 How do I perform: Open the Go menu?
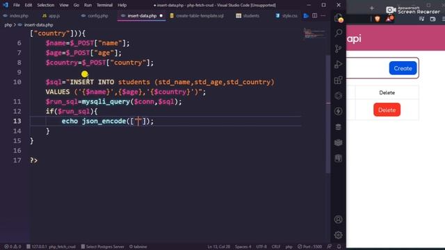[x=76, y=5]
